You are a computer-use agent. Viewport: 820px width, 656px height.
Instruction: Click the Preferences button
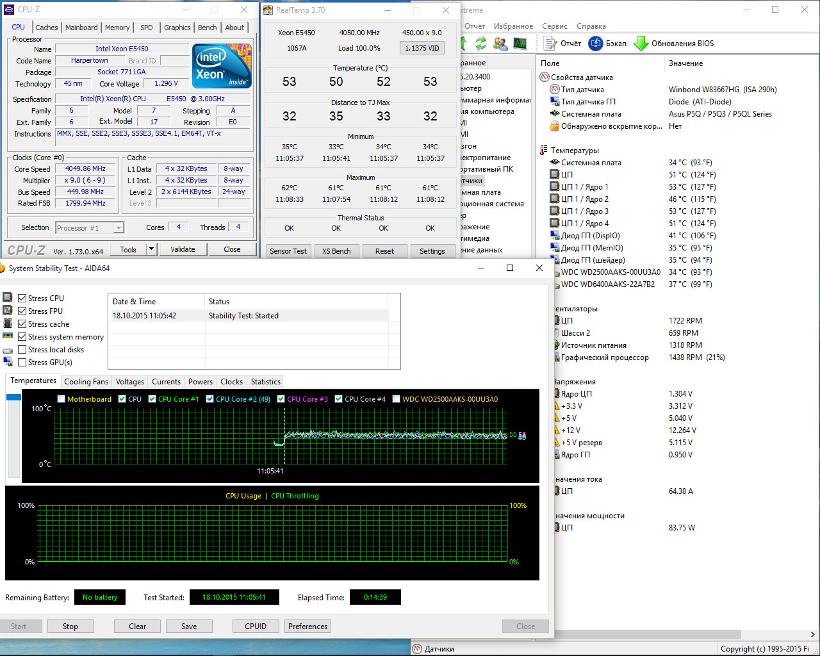[307, 627]
